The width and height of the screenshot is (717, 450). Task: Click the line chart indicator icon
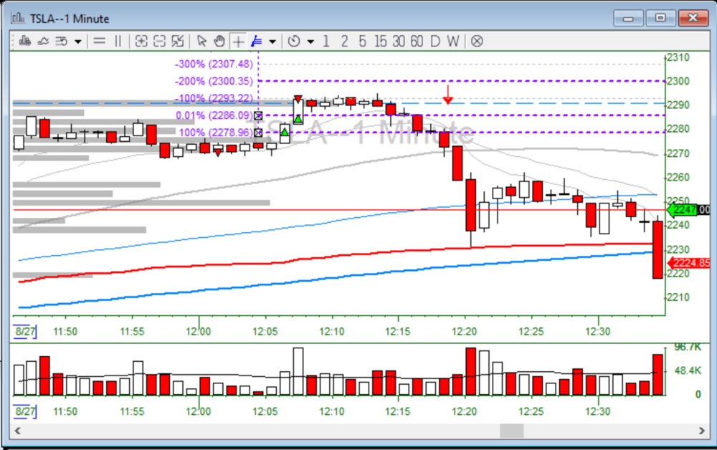coord(42,41)
